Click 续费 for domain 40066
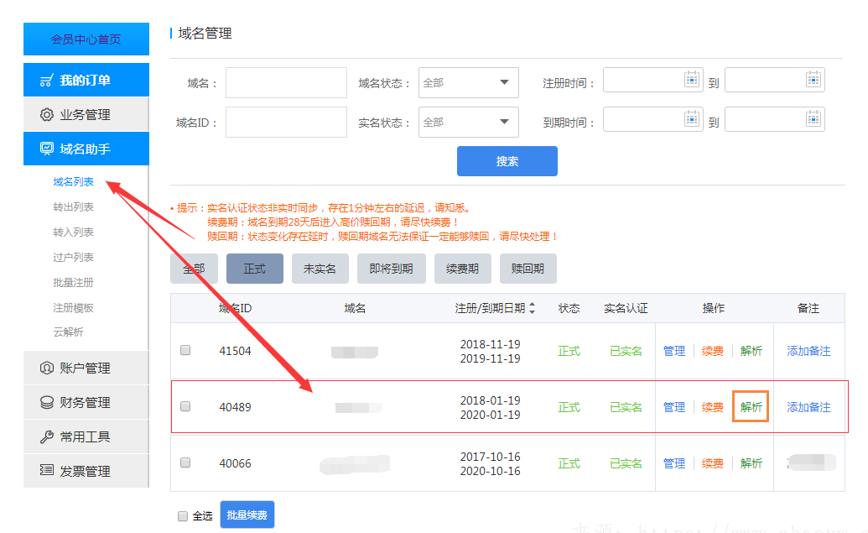Screen dimensions: 868x533 713,463
